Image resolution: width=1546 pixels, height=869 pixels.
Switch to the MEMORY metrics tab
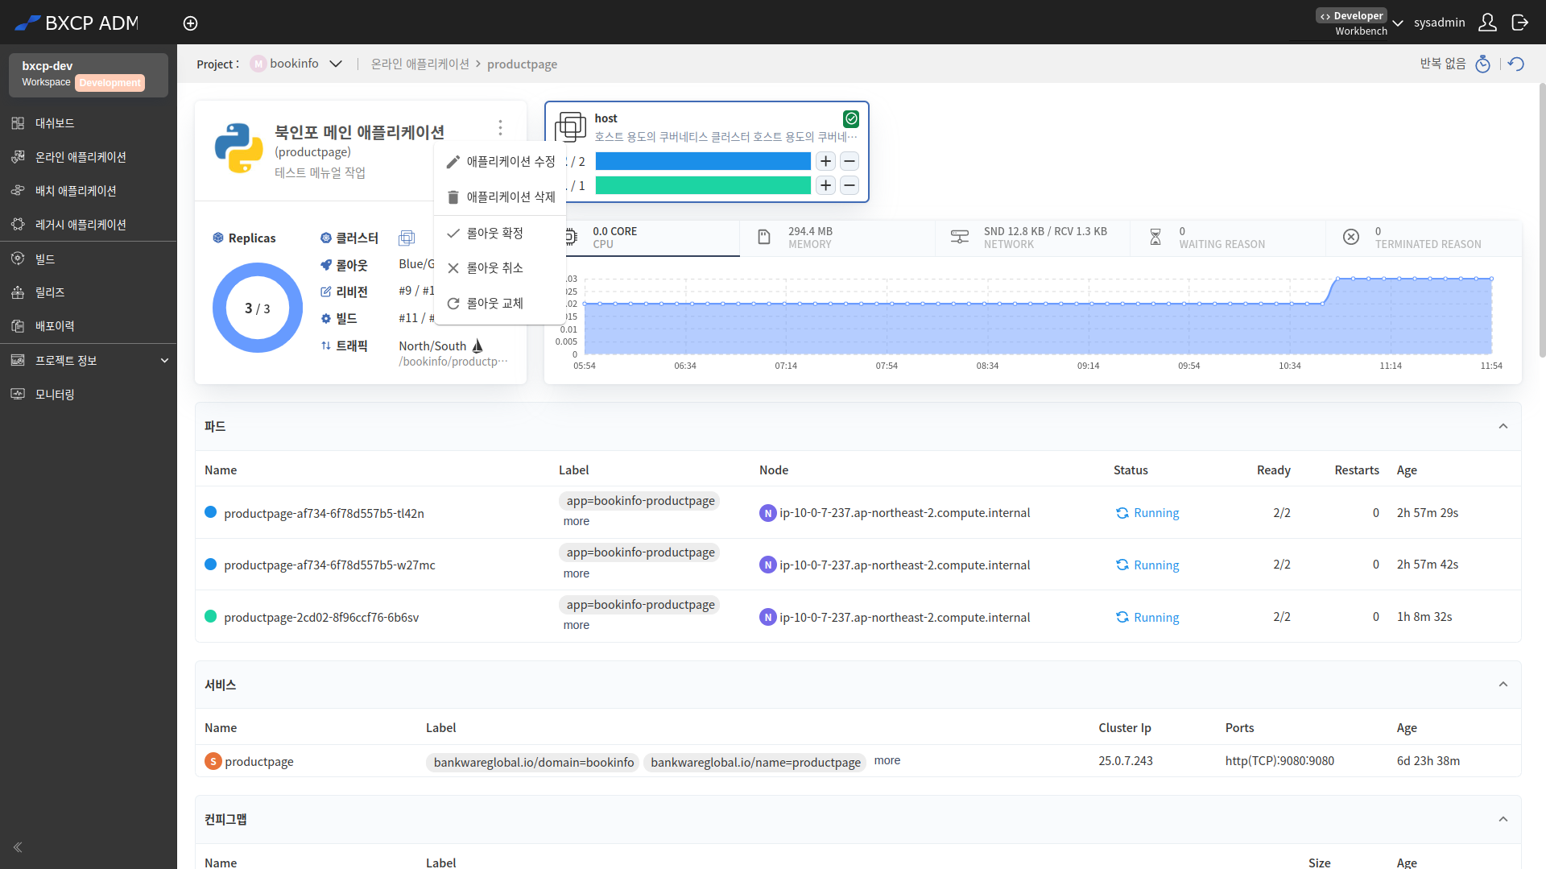click(837, 238)
